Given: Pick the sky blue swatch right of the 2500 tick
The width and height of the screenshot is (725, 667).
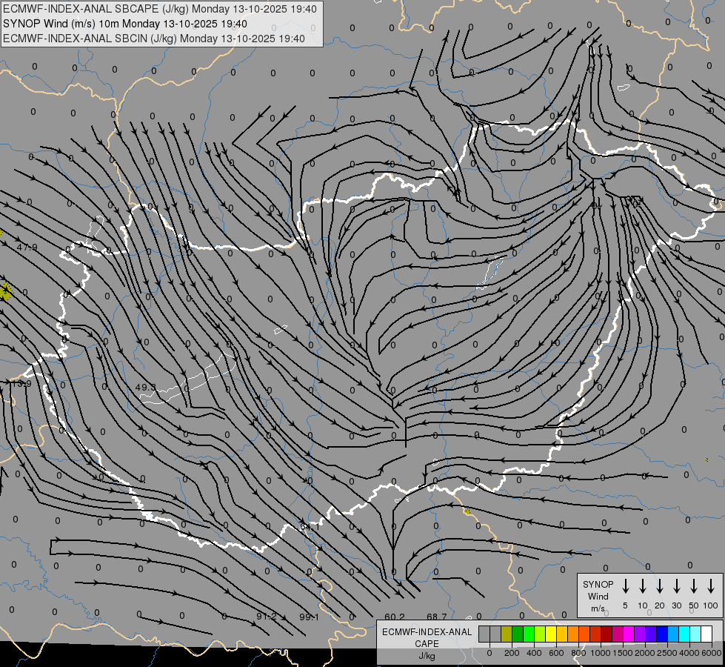Looking at the screenshot, I should point(673,634).
